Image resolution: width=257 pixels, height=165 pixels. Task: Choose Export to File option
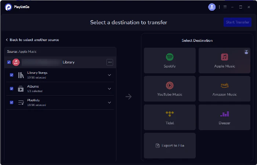pos(170,146)
